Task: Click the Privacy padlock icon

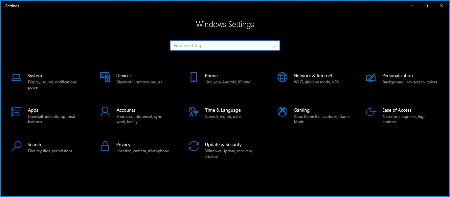Action: (x=105, y=146)
